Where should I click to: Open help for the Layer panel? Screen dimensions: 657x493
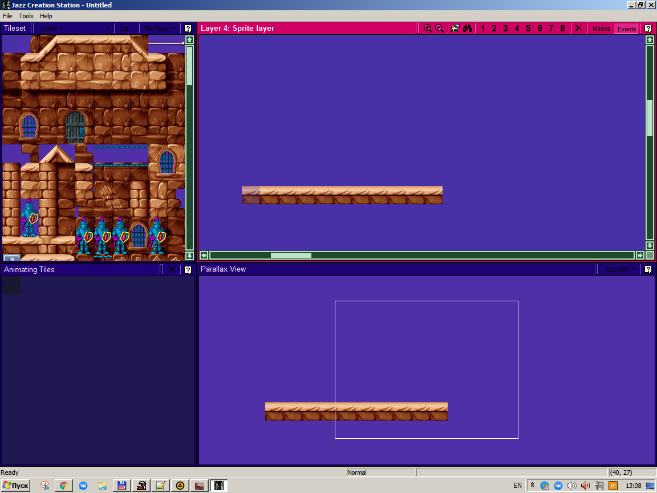coord(648,29)
